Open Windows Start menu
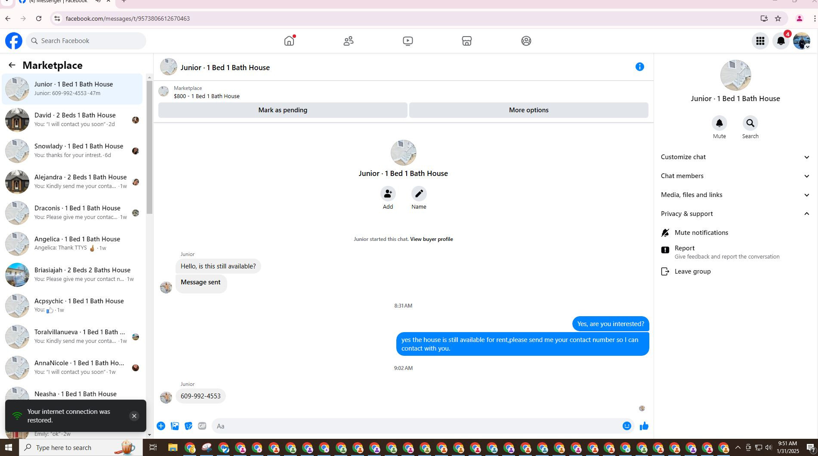 pyautogui.click(x=9, y=447)
